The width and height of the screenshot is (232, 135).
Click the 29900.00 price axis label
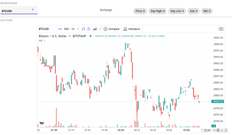pyautogui.click(x=218, y=70)
